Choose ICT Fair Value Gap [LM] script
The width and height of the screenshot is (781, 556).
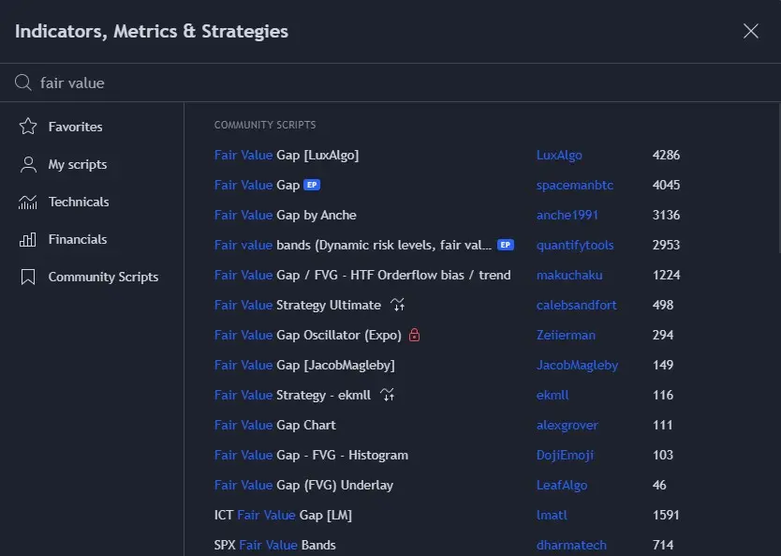click(283, 515)
